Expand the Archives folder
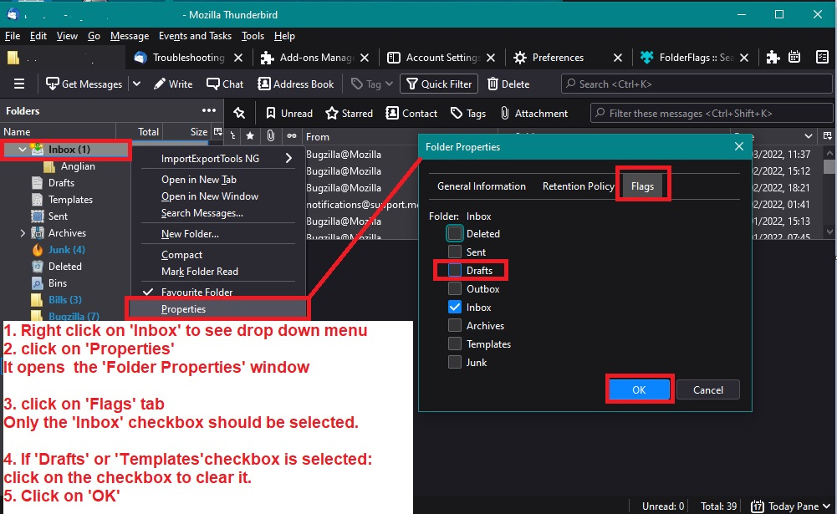Screen dimensions: 837x514 [23, 233]
